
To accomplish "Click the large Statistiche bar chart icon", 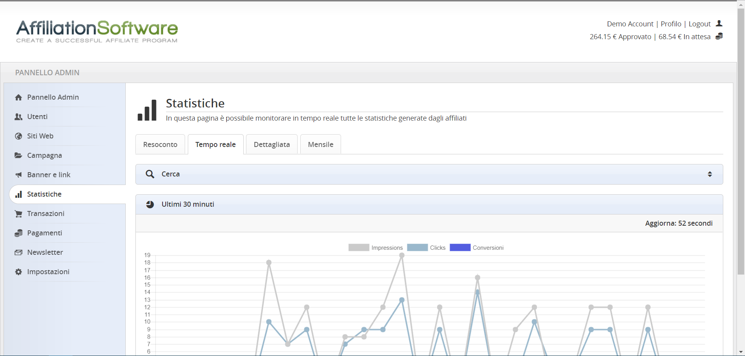I will (x=147, y=110).
